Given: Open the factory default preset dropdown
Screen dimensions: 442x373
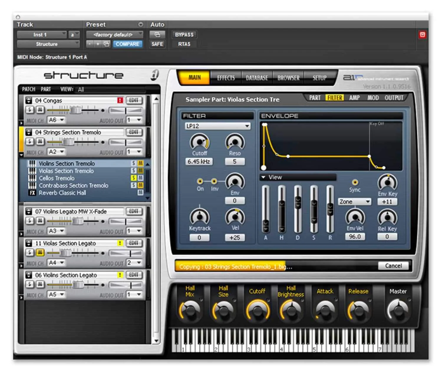Looking at the screenshot, I should 115,35.
